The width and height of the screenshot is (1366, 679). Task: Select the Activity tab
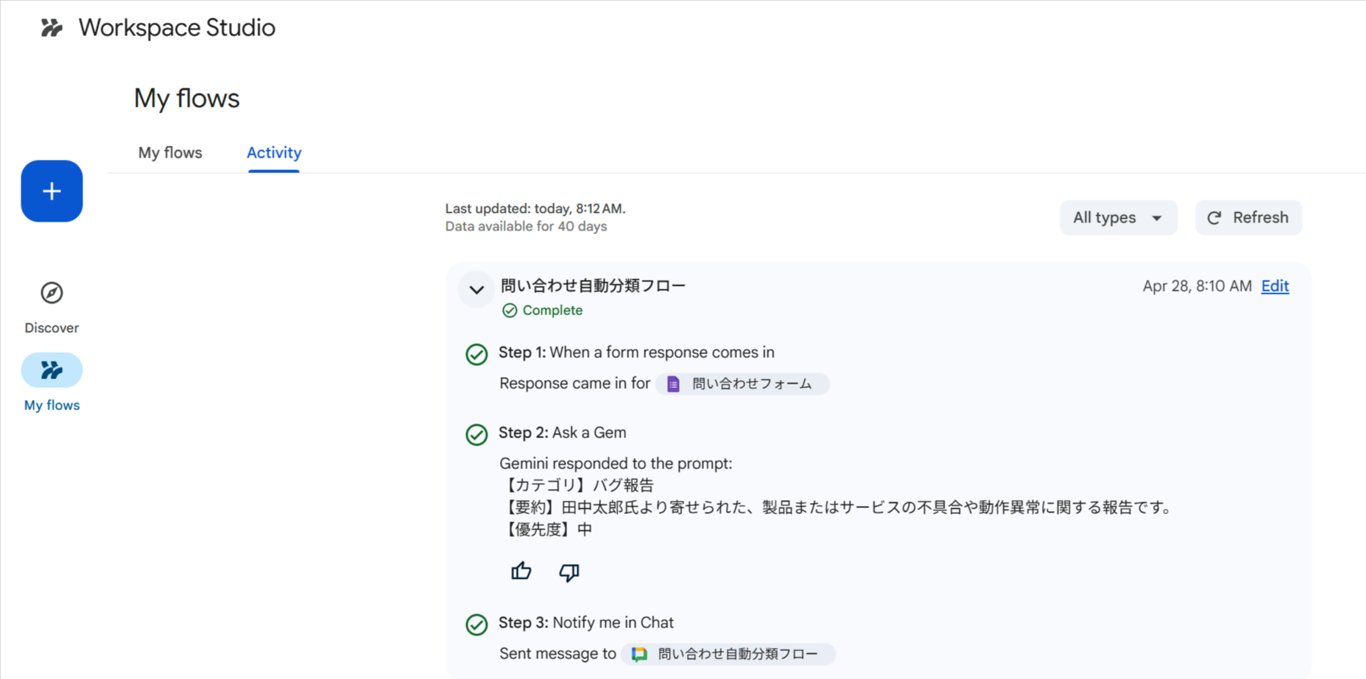[x=274, y=153]
